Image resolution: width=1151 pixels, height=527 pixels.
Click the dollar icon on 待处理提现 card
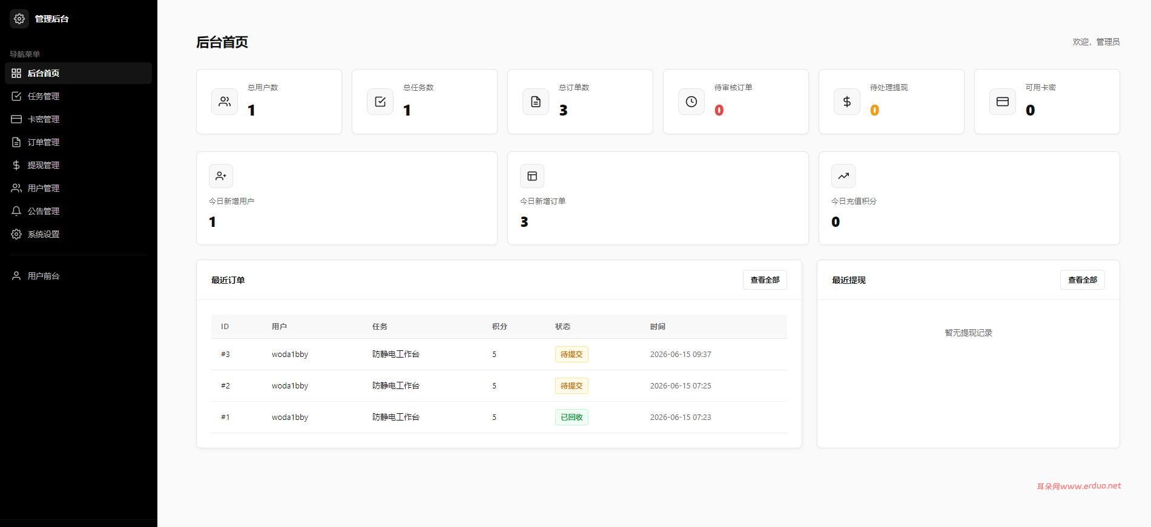pyautogui.click(x=847, y=102)
